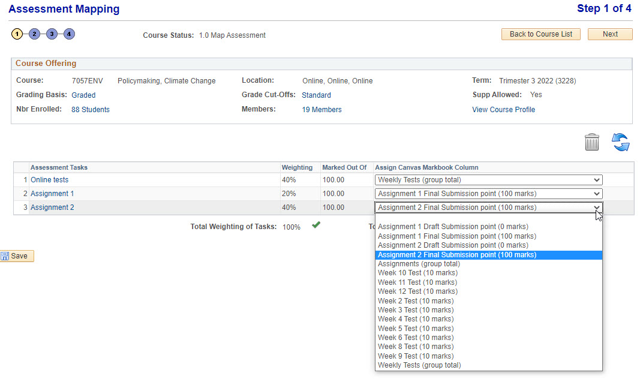This screenshot has height=391, width=643.
Task: Jump to step 3 circle indicator
Action: 52,34
